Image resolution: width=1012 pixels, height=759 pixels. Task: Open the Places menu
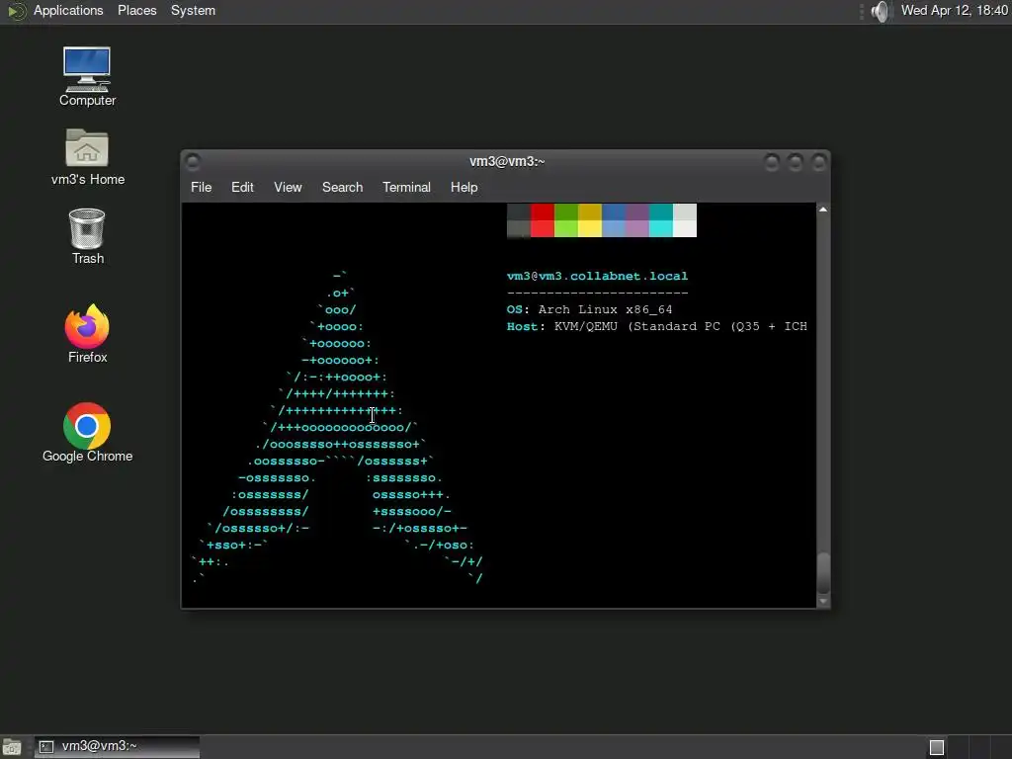(136, 11)
